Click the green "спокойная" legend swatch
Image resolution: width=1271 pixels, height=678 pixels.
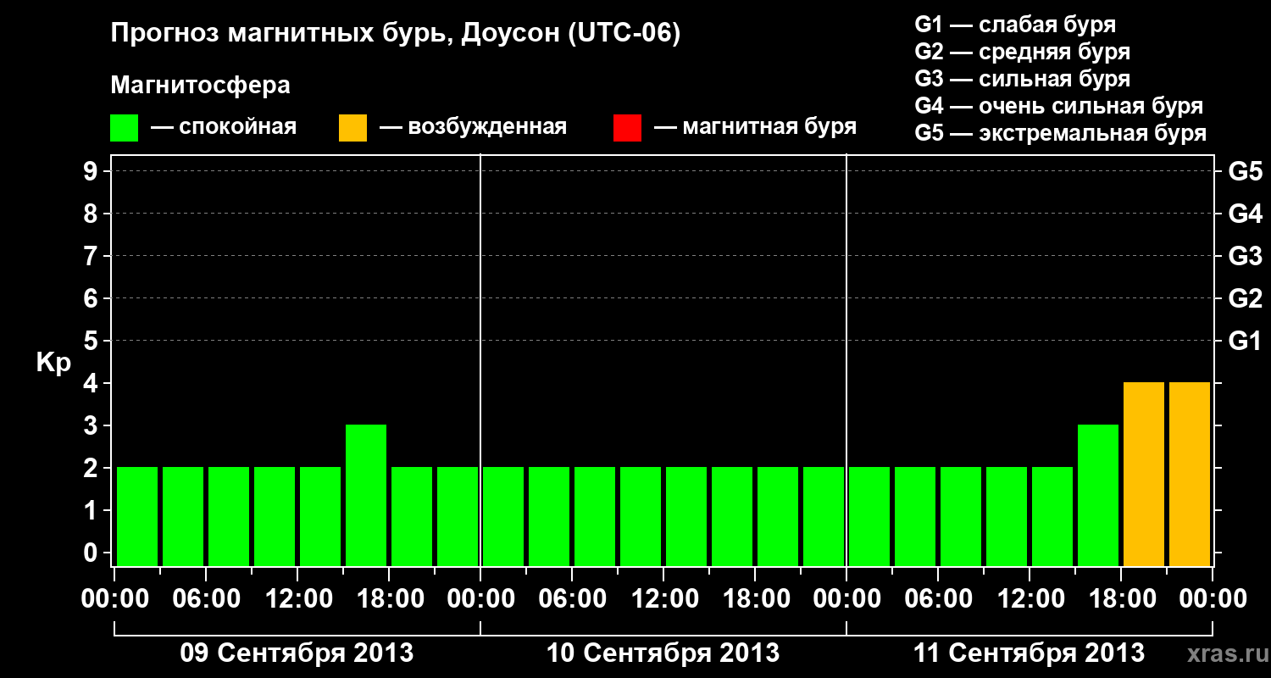[125, 128]
